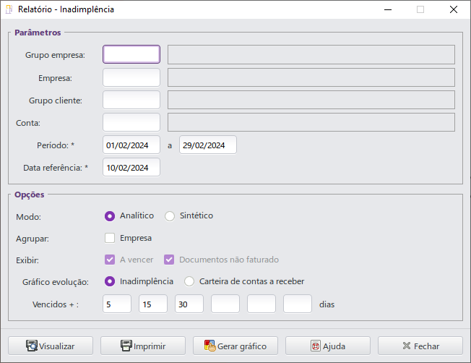Click the Imprimir printer icon
471x363 pixels.
(126, 346)
